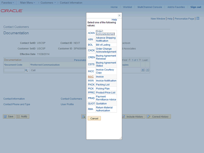
Task: Select Order Acknowledgment description
Action: coord(105,33)
